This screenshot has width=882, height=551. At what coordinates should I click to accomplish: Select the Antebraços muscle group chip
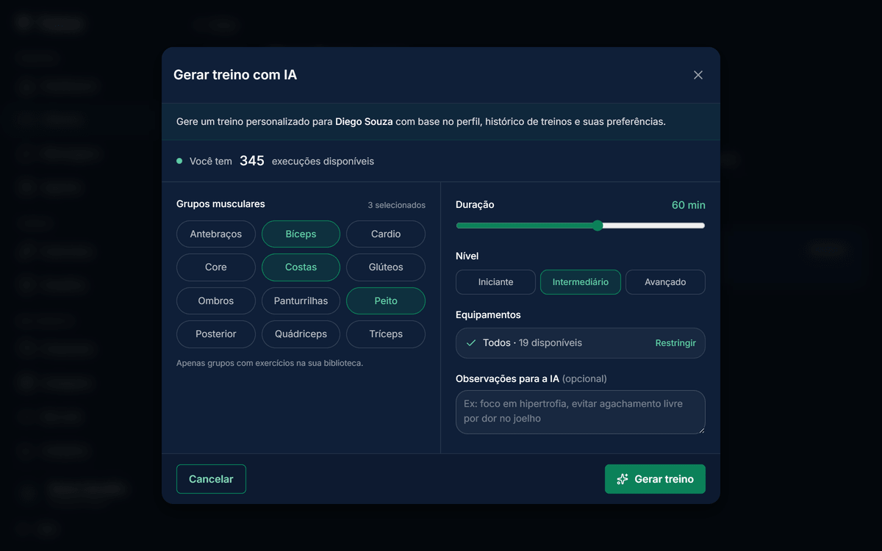[216, 234]
